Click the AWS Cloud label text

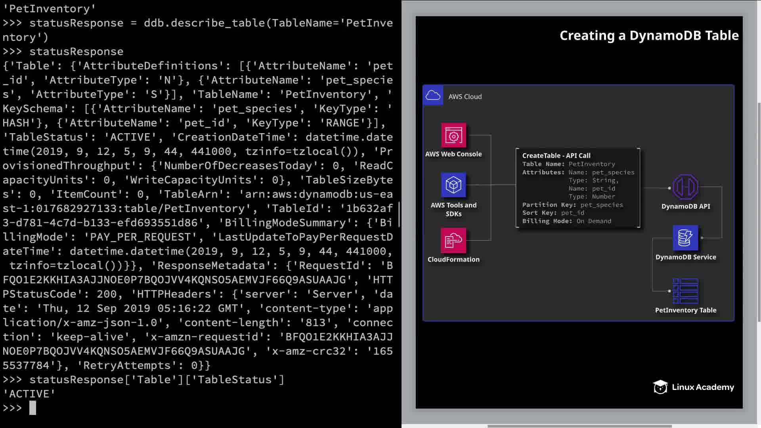[465, 97]
